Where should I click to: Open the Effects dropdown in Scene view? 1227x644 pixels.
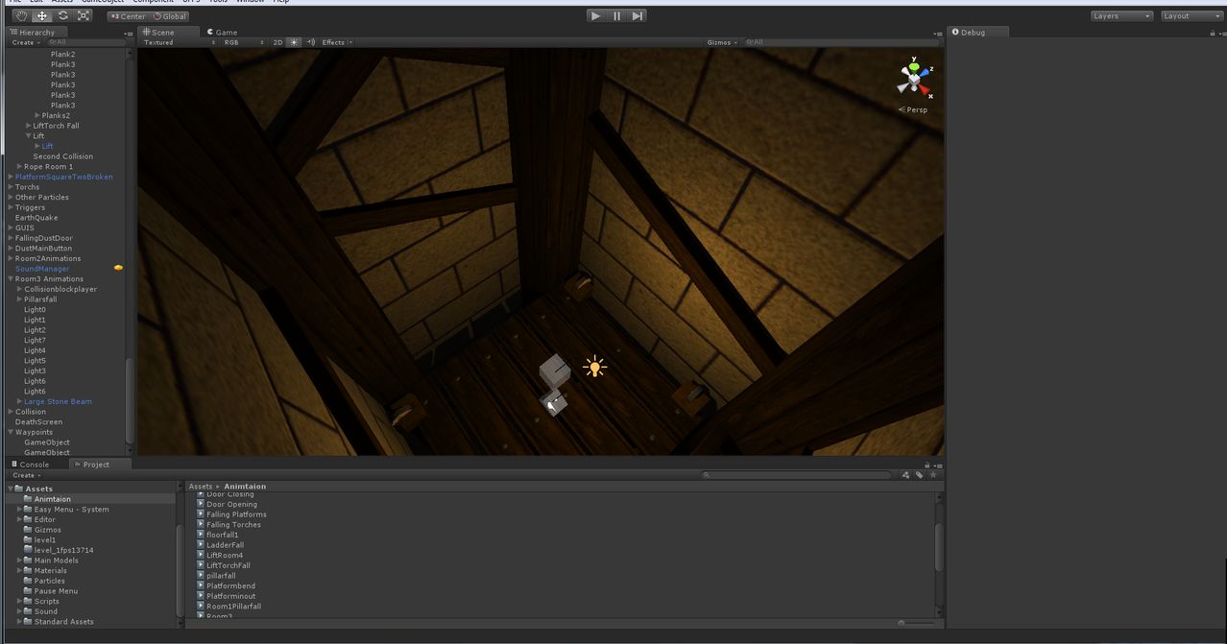click(337, 42)
